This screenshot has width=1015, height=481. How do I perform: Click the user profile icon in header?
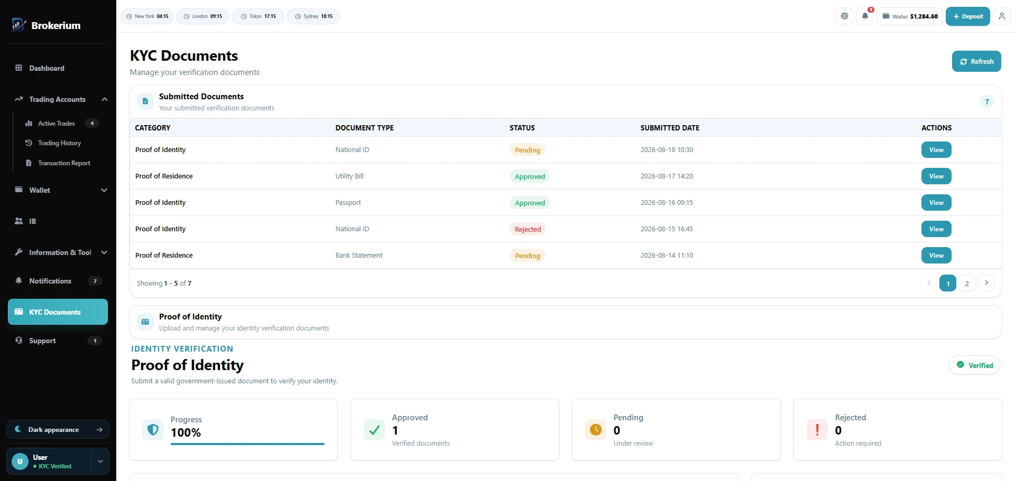[x=1002, y=16]
